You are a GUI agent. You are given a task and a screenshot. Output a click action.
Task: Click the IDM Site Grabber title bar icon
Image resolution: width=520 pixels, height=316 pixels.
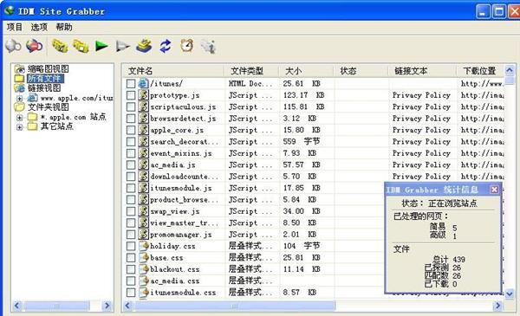[x=9, y=10]
